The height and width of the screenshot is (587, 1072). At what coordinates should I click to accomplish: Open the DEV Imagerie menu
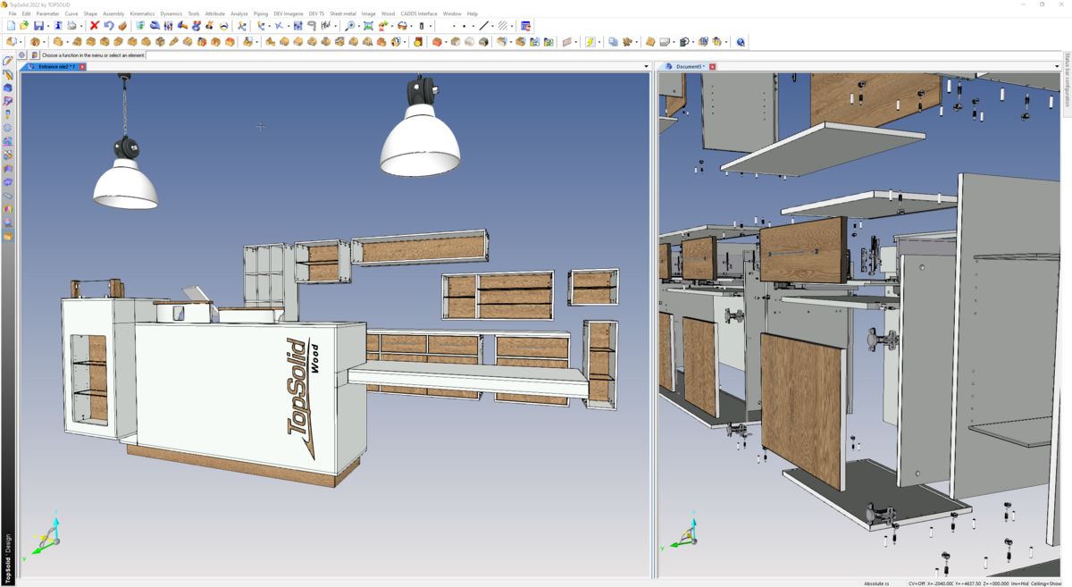(x=289, y=13)
